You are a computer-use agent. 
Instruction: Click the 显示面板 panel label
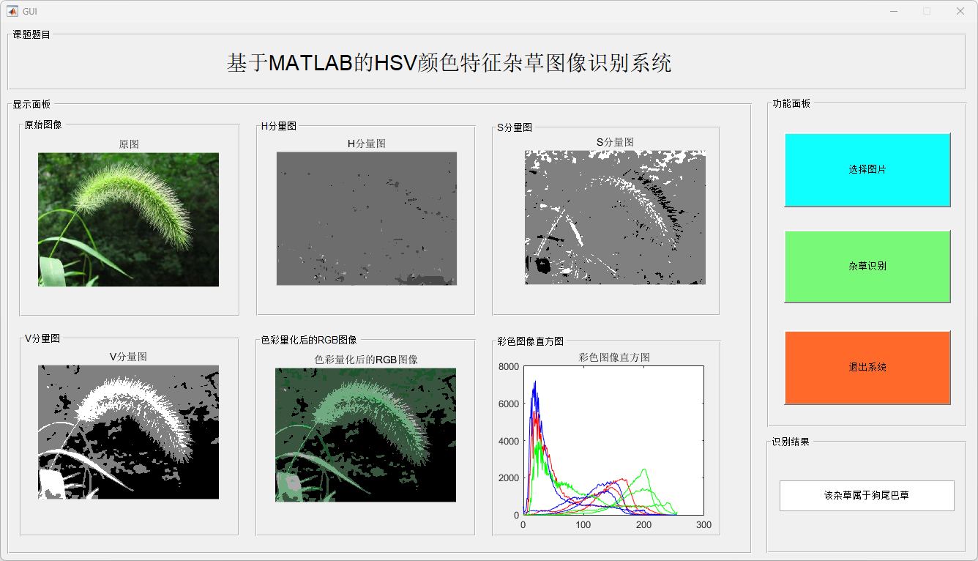point(31,104)
